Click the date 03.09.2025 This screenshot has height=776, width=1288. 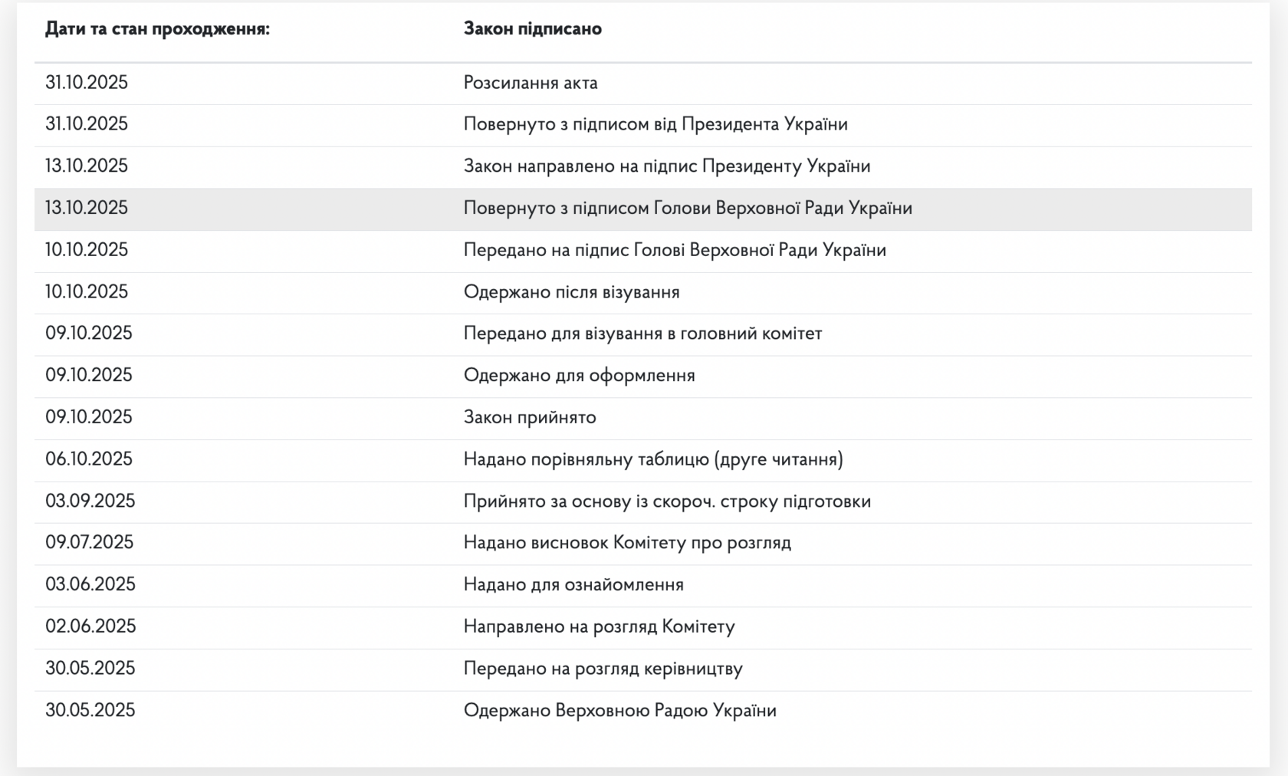[x=90, y=501]
